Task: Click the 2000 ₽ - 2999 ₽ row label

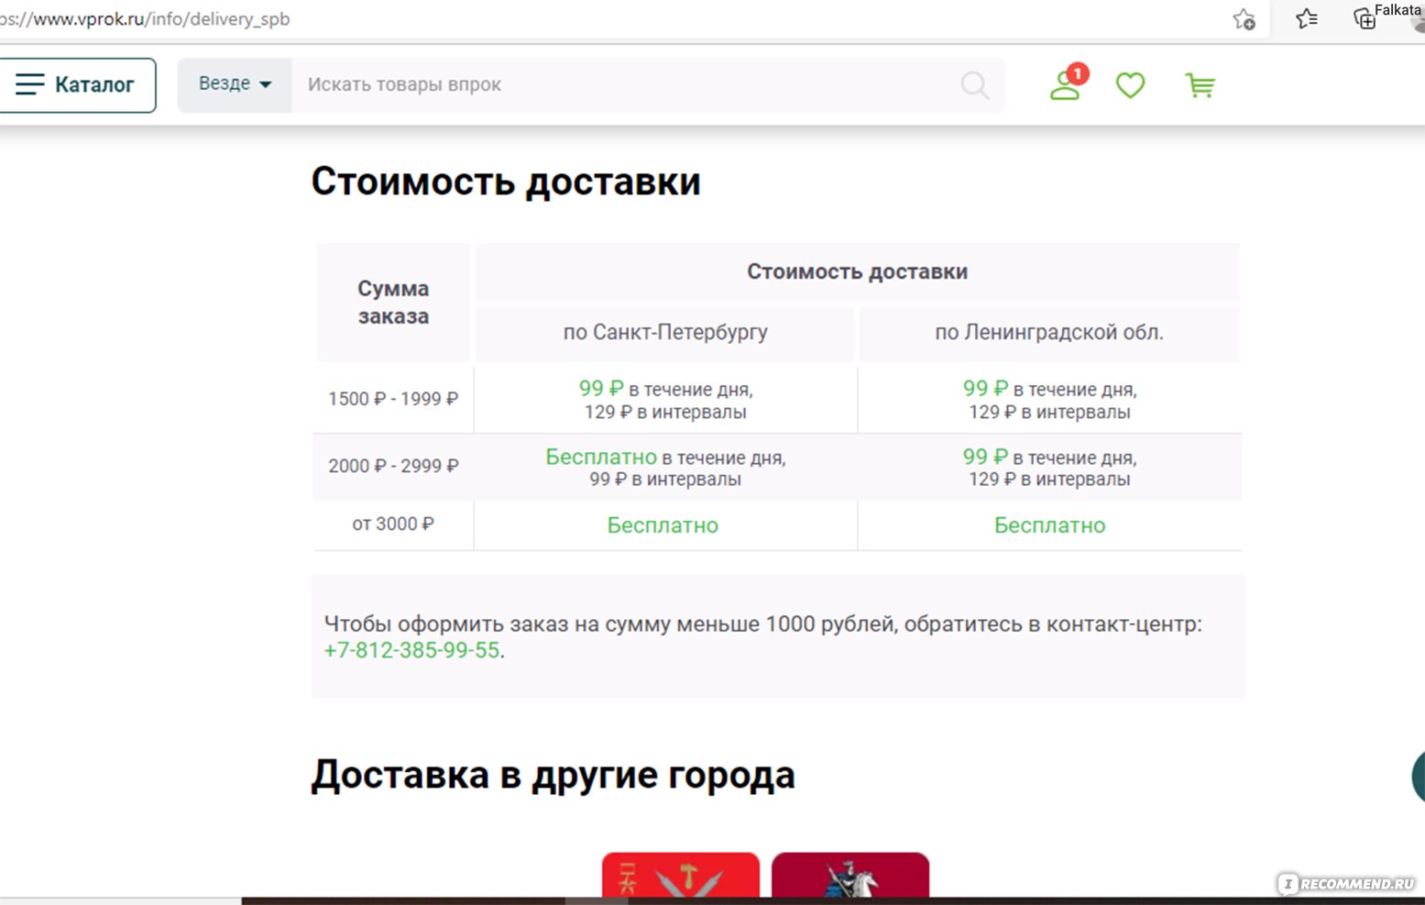Action: [393, 466]
